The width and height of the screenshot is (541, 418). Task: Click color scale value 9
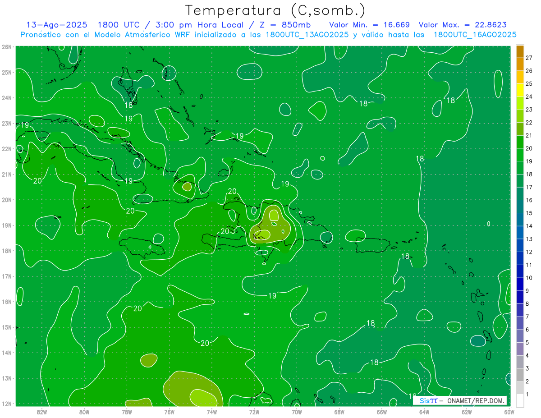click(x=527, y=291)
